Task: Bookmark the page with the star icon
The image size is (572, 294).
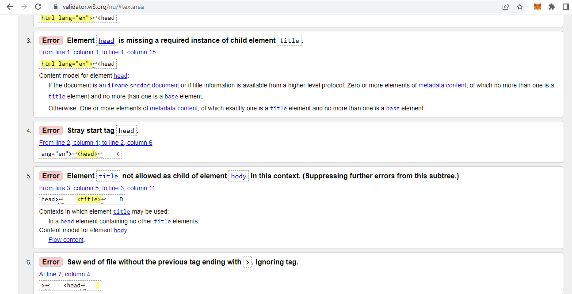Action: 520,7
